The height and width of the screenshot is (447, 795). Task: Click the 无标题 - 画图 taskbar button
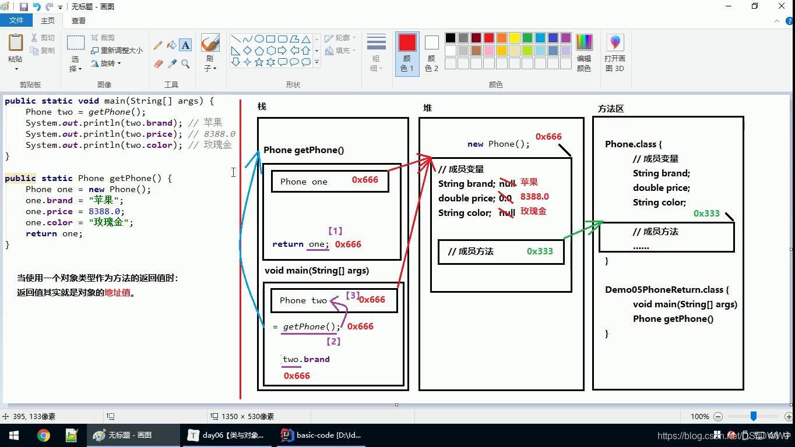click(x=133, y=435)
